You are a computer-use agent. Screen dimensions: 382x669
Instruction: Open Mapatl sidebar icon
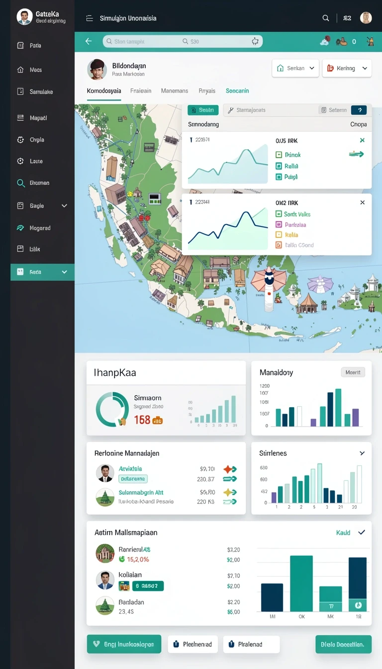[x=20, y=118]
